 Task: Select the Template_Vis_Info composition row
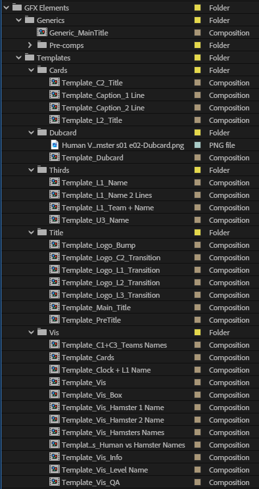(x=129, y=457)
